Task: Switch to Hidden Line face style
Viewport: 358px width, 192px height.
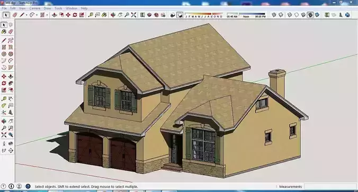Action: pos(297,15)
